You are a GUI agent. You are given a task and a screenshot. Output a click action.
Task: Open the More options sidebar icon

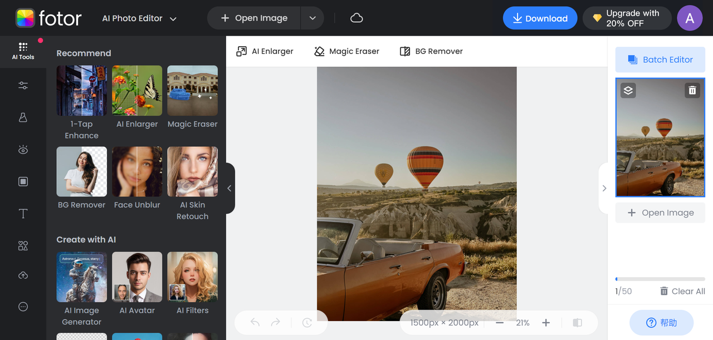point(23,307)
